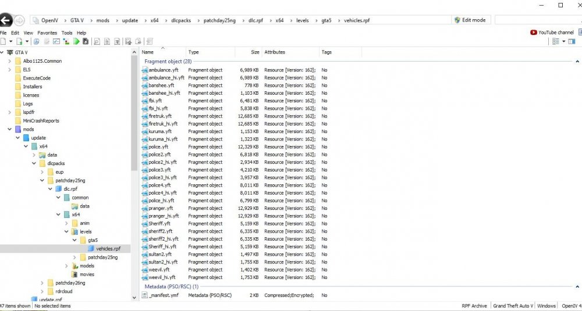
Task: Click the add-file page icon with green arrow
Action: coord(19,41)
